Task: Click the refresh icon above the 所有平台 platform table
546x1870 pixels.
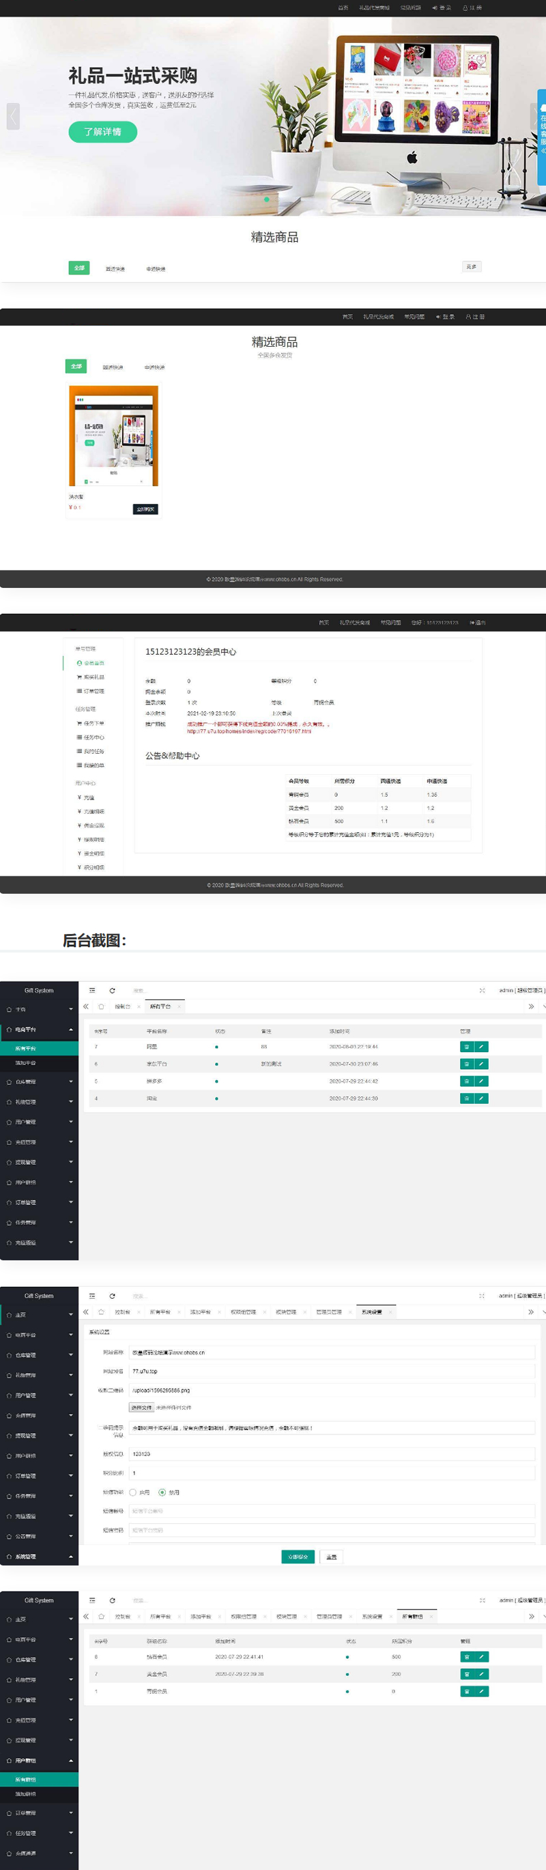Action: (112, 990)
